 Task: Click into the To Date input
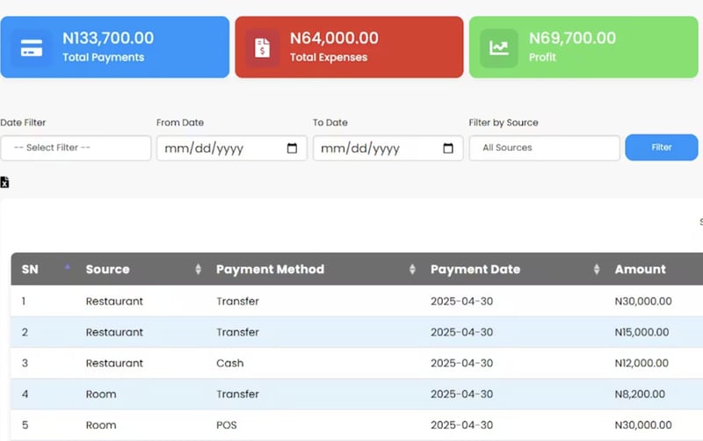pos(376,148)
